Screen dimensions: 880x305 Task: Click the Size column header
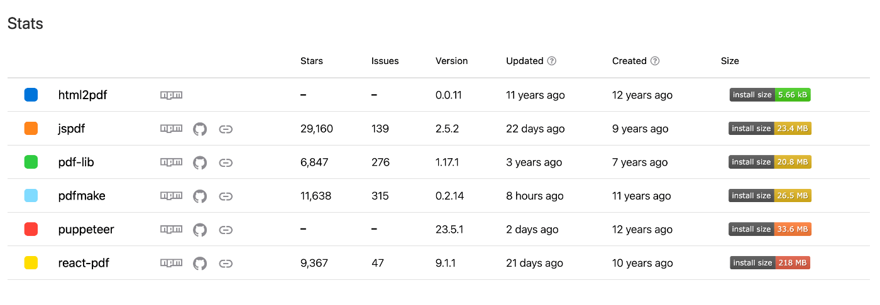730,61
